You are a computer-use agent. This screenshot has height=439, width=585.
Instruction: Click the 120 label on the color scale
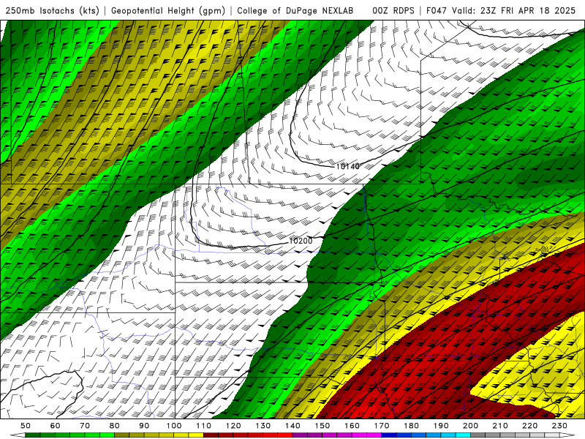point(233,426)
